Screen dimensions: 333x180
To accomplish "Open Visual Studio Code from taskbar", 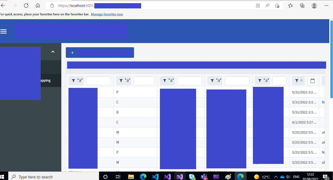I will pyautogui.click(x=155, y=177).
